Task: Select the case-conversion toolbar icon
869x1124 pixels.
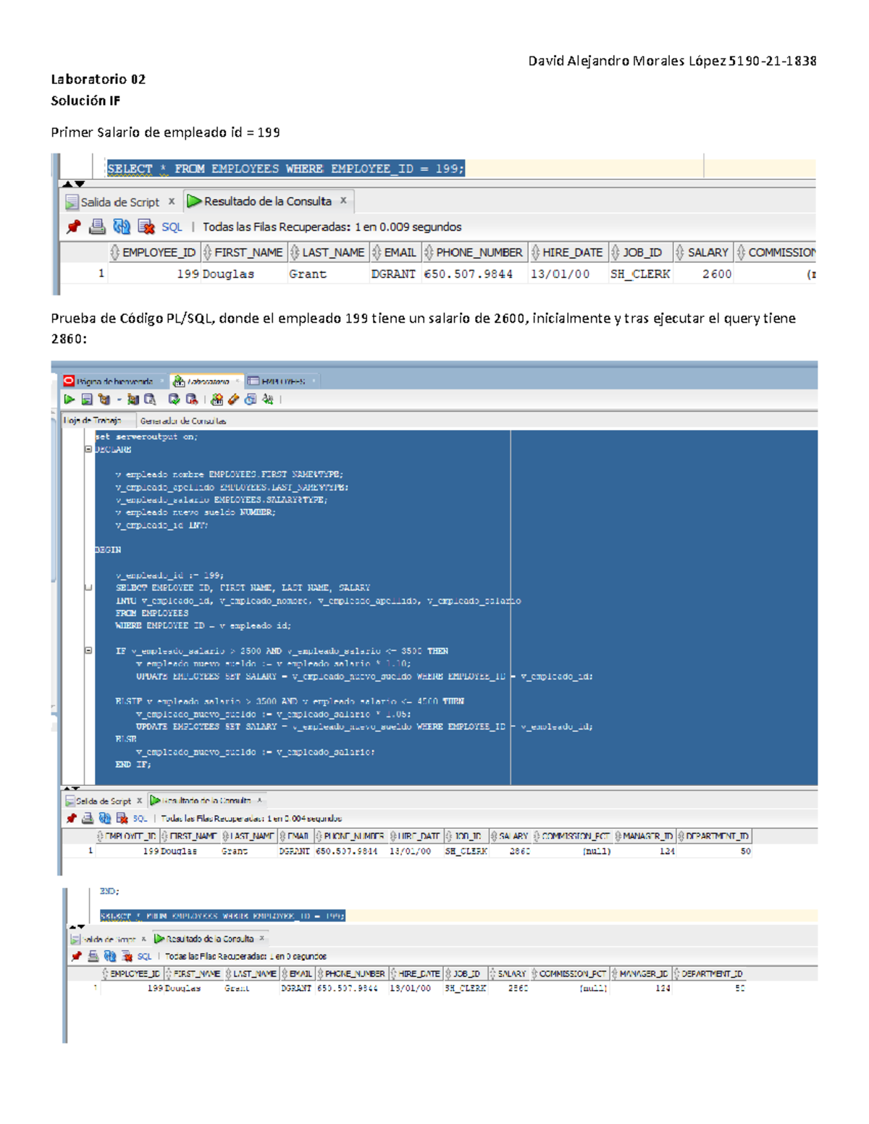Action: point(266,400)
